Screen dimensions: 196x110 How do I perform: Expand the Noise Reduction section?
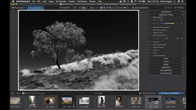coord(149,47)
